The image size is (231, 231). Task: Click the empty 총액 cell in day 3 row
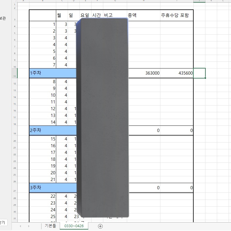pos(144,38)
